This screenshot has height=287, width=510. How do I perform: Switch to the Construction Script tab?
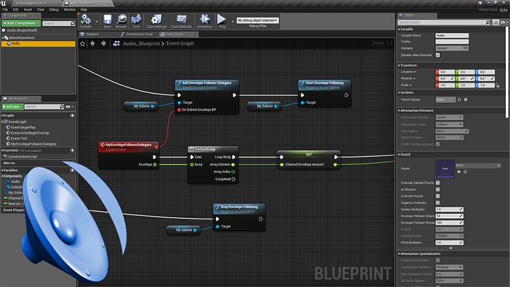[x=139, y=34]
